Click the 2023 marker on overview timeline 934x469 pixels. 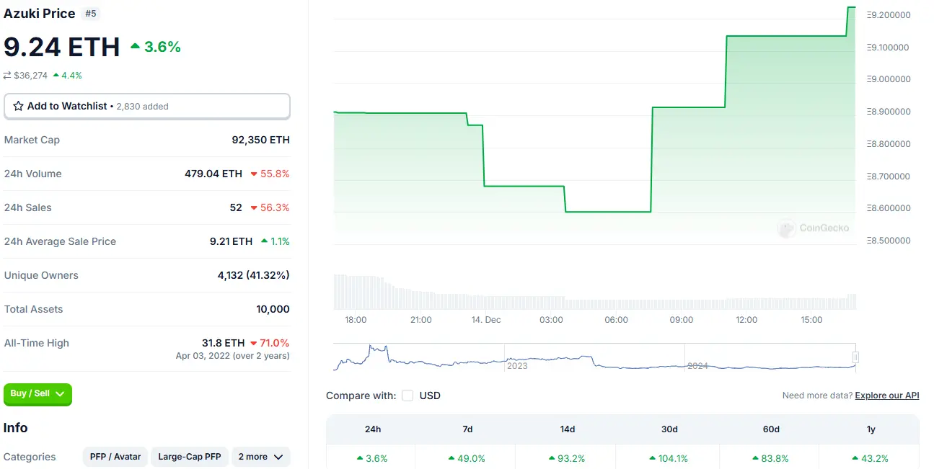(517, 366)
